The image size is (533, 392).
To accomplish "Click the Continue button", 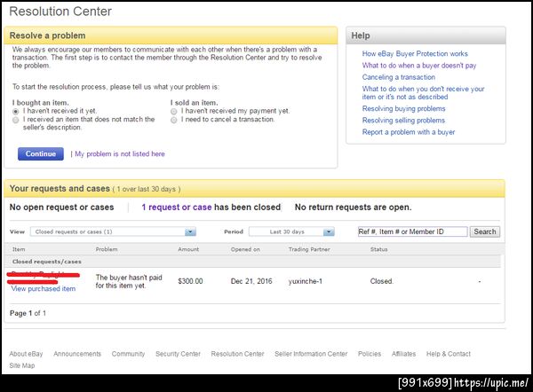I will 41,153.
